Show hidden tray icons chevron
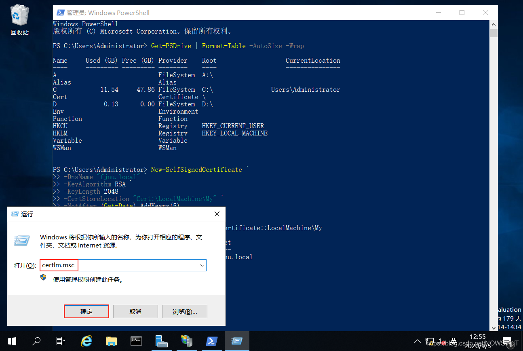Image resolution: width=523 pixels, height=351 pixels. pos(418,341)
